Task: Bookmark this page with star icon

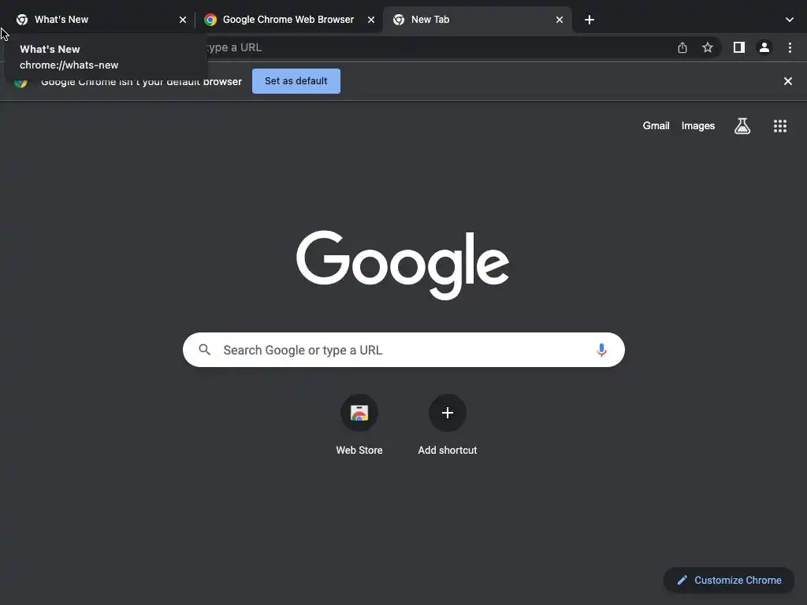Action: pyautogui.click(x=708, y=47)
